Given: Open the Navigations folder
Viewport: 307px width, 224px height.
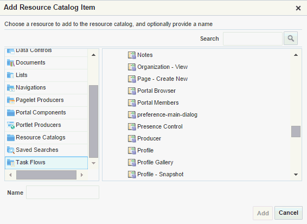Looking at the screenshot, I should pyautogui.click(x=31, y=87).
